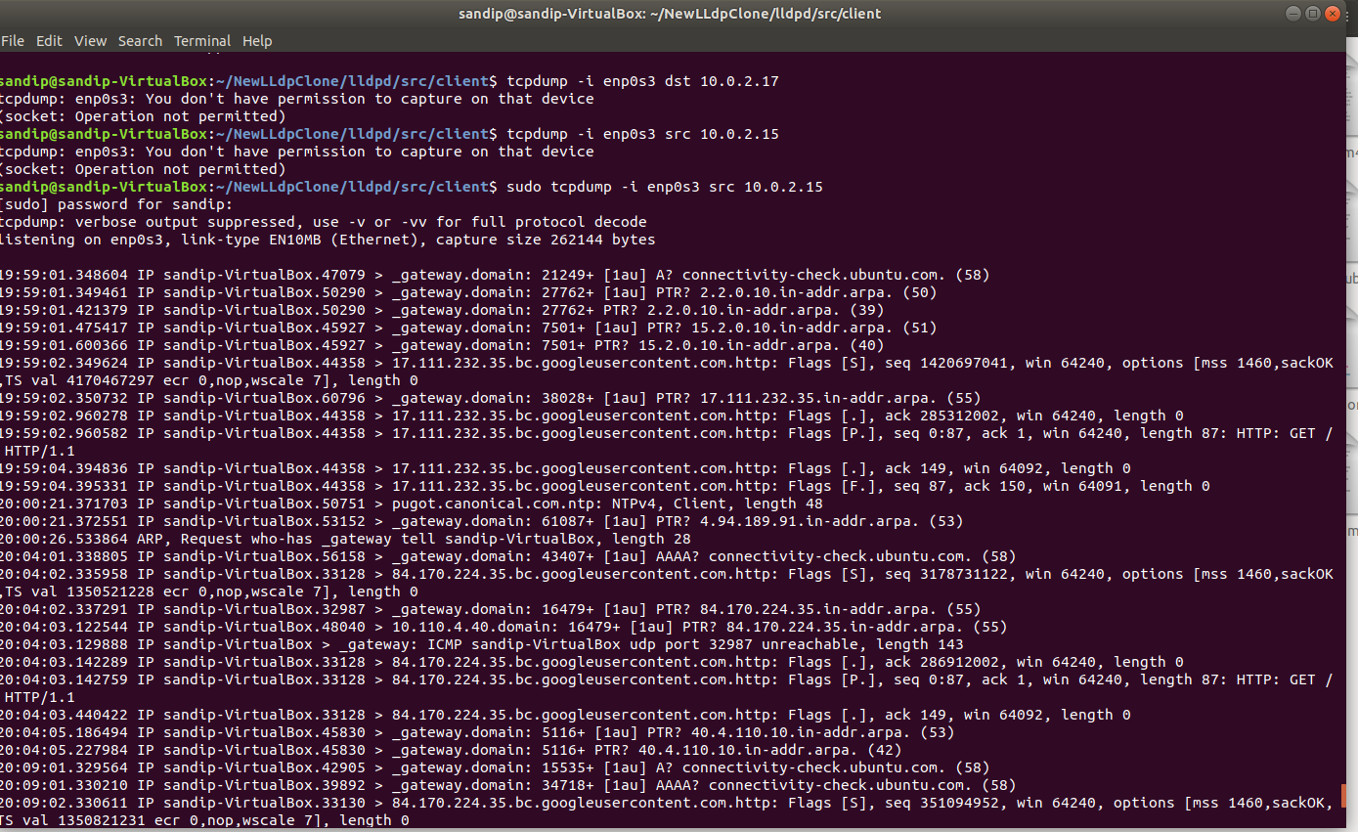Open the Help menu

(x=257, y=41)
